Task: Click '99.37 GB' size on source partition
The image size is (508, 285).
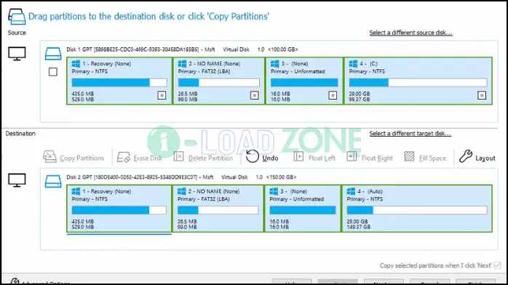Action: pos(360,100)
